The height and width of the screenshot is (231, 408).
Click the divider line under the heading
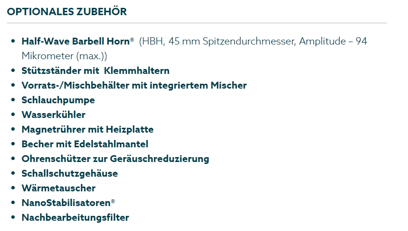[196, 23]
